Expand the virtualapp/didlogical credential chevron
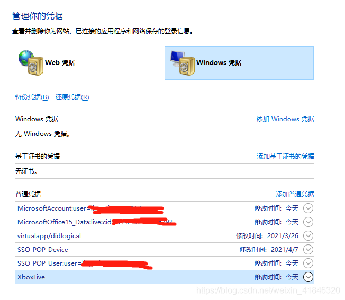This screenshot has width=345, height=300. [x=308, y=236]
